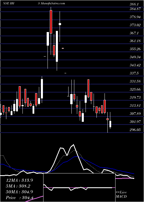Click the Price : 304.4 reading
144x202 pixels.
click(x=20, y=198)
